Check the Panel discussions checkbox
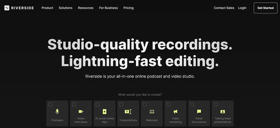This screenshot has height=128, width=280. click(192, 104)
